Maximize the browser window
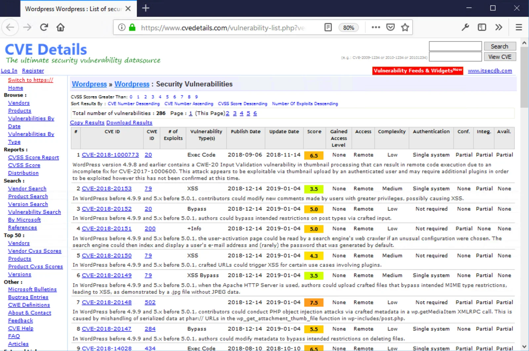Image resolution: width=529 pixels, height=351 pixels. pos(493,8)
